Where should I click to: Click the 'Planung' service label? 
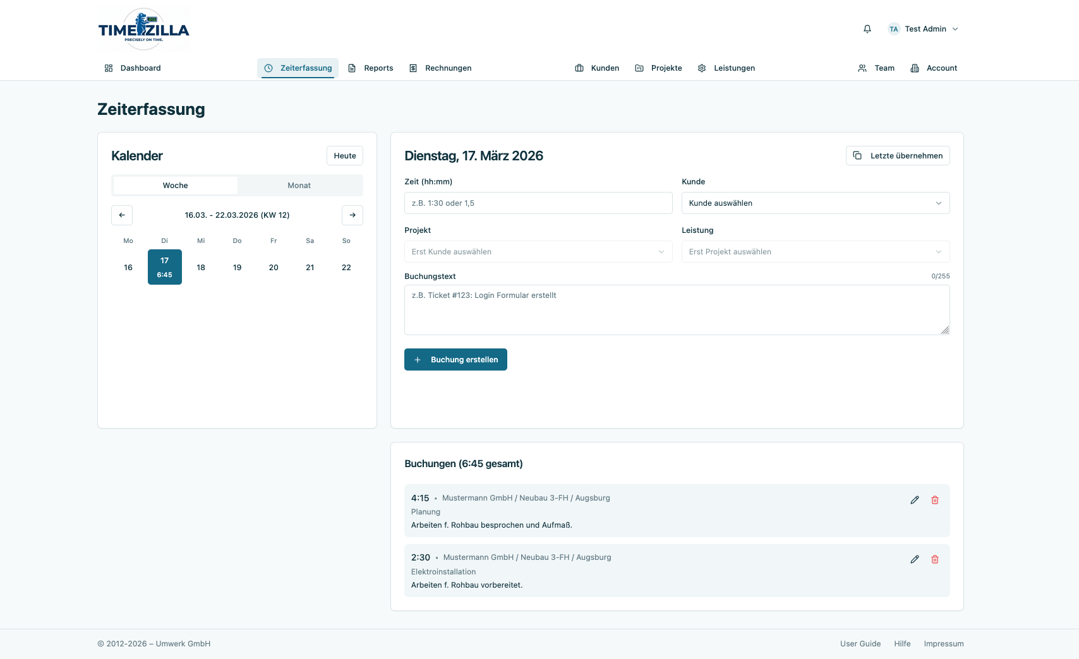426,512
